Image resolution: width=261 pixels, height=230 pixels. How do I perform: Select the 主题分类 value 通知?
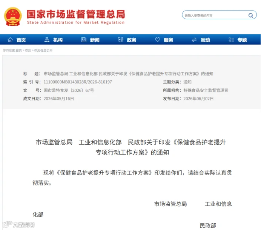pyautogui.click(x=187, y=82)
